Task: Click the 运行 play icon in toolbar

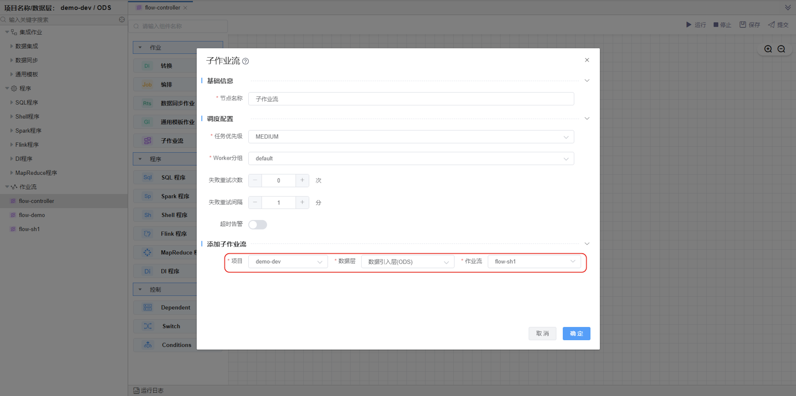Action: click(689, 25)
